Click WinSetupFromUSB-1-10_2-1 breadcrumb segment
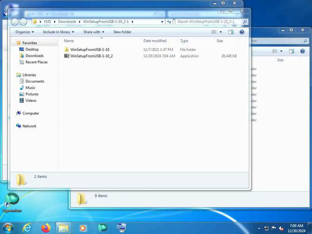Image resolution: width=312 pixels, height=234 pixels. click(x=106, y=22)
